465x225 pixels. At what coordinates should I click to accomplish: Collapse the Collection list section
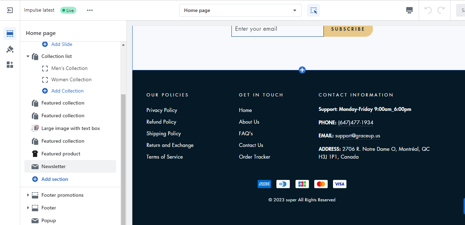28,56
